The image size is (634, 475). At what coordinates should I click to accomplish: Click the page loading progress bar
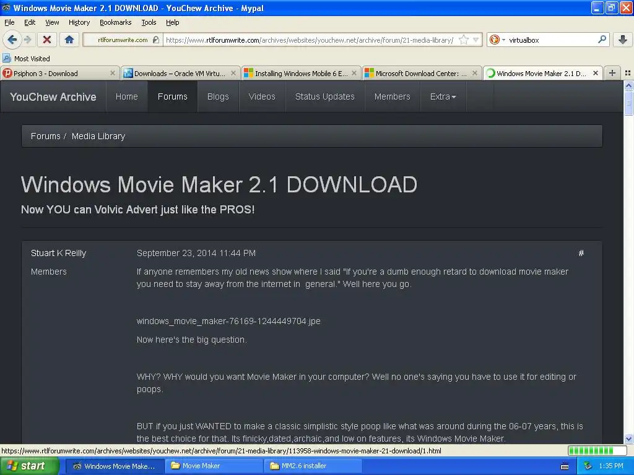click(597, 450)
